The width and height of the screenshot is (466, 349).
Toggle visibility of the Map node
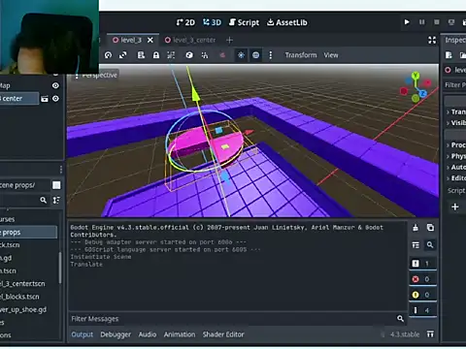[55, 85]
